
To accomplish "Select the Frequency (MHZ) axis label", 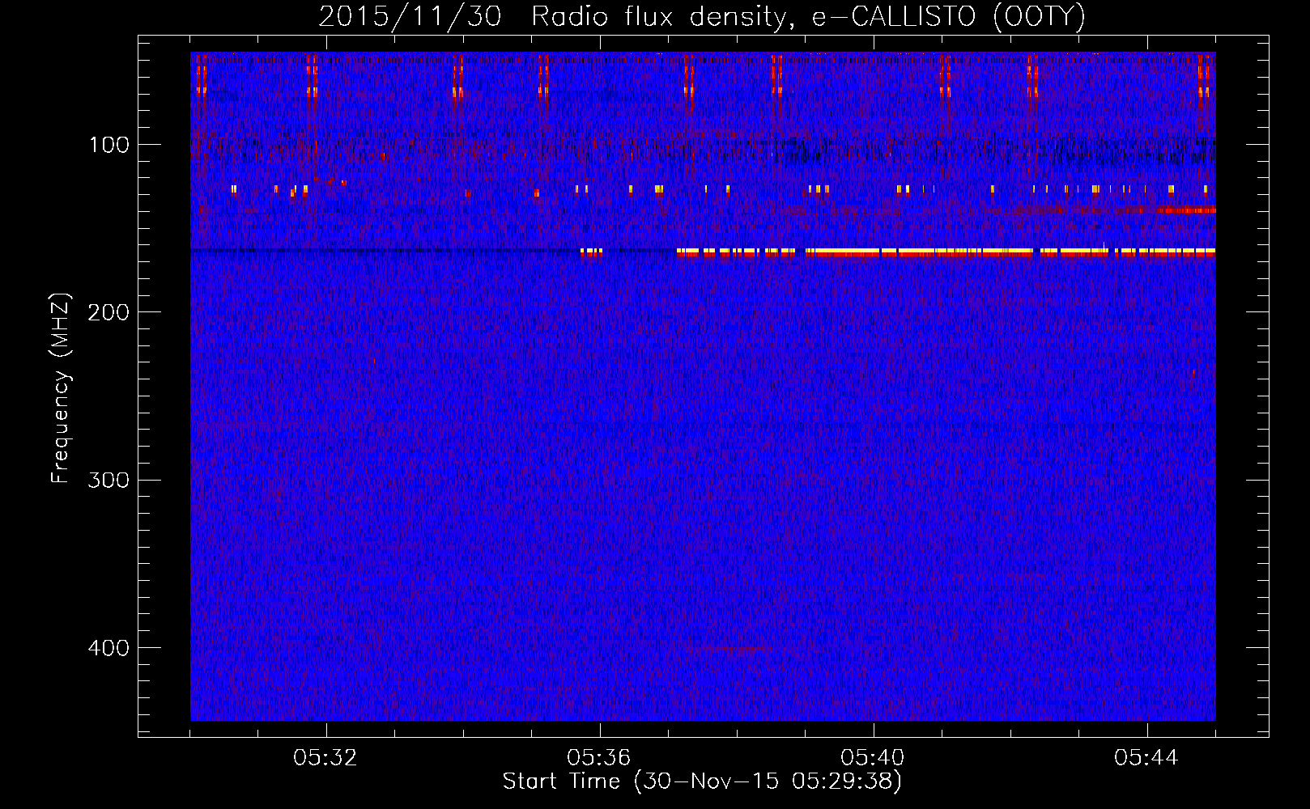I will [x=61, y=388].
